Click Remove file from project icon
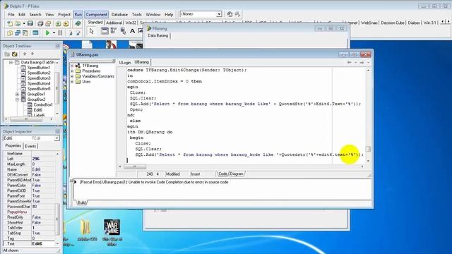Image resolution: width=452 pixels, height=254 pixels. pos(66,23)
